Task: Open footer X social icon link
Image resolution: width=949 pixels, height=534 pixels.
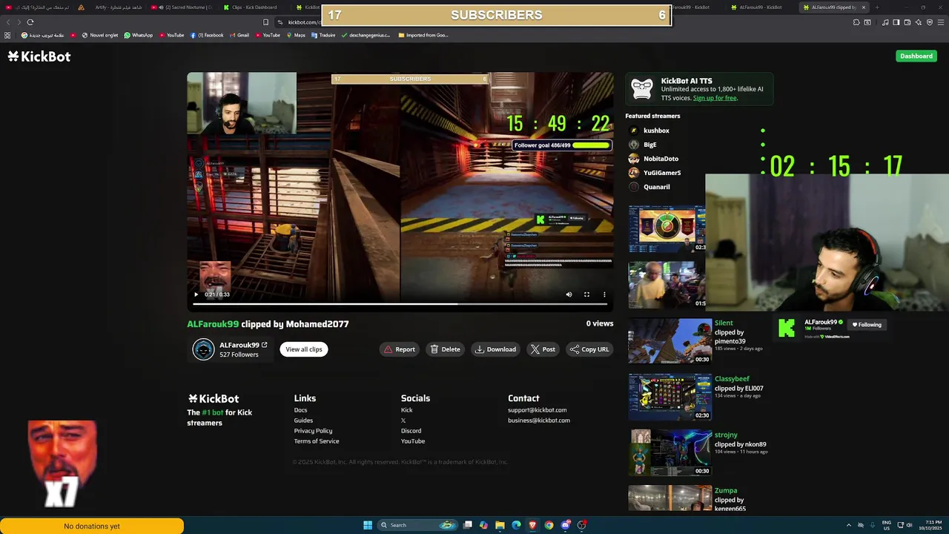Action: (x=403, y=421)
